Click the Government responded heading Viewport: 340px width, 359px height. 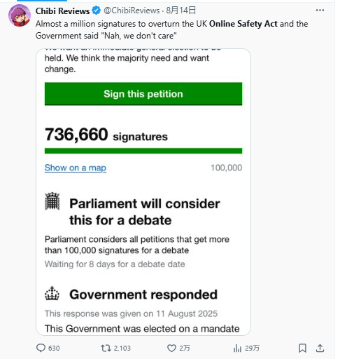coord(143,294)
